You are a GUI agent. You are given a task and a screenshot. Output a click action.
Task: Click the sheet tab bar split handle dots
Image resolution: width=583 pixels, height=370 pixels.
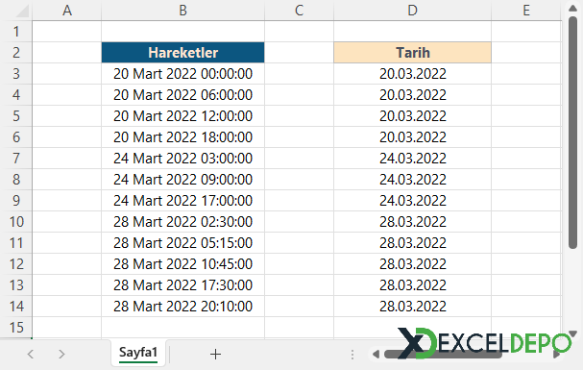pos(352,355)
